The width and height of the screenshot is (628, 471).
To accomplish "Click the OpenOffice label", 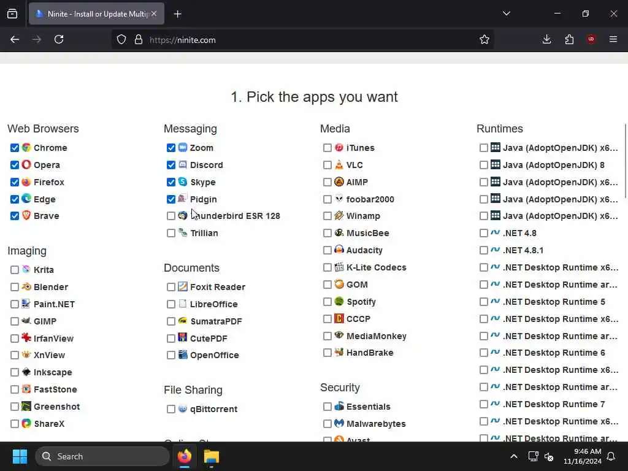I will pyautogui.click(x=214, y=355).
